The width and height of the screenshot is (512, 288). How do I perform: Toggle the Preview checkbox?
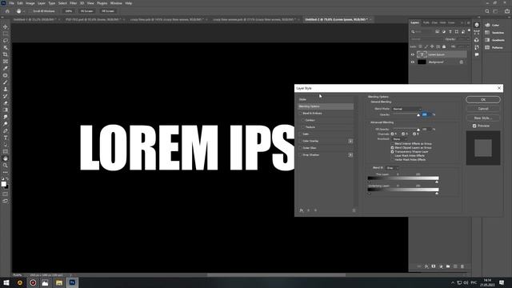[x=474, y=126]
